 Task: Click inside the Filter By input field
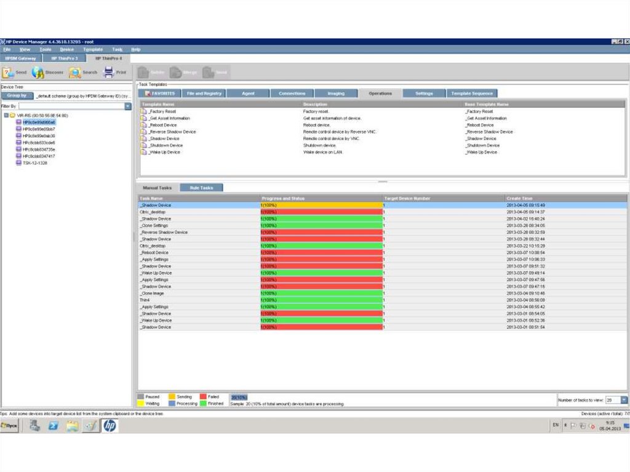pyautogui.click(x=71, y=106)
